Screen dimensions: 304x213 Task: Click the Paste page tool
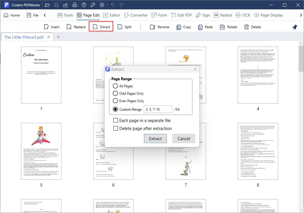point(205,27)
